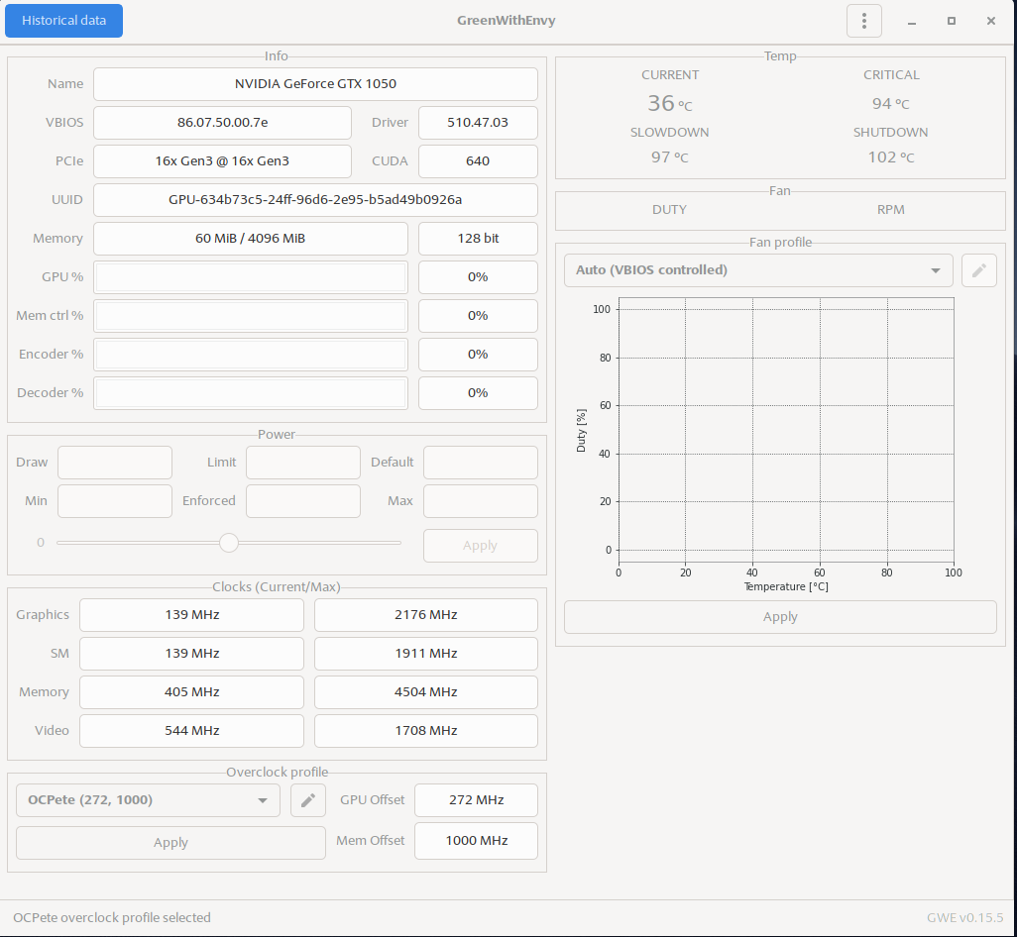Select the Driver version 510.47.03 field
This screenshot has width=1017, height=937.
pyautogui.click(x=478, y=123)
